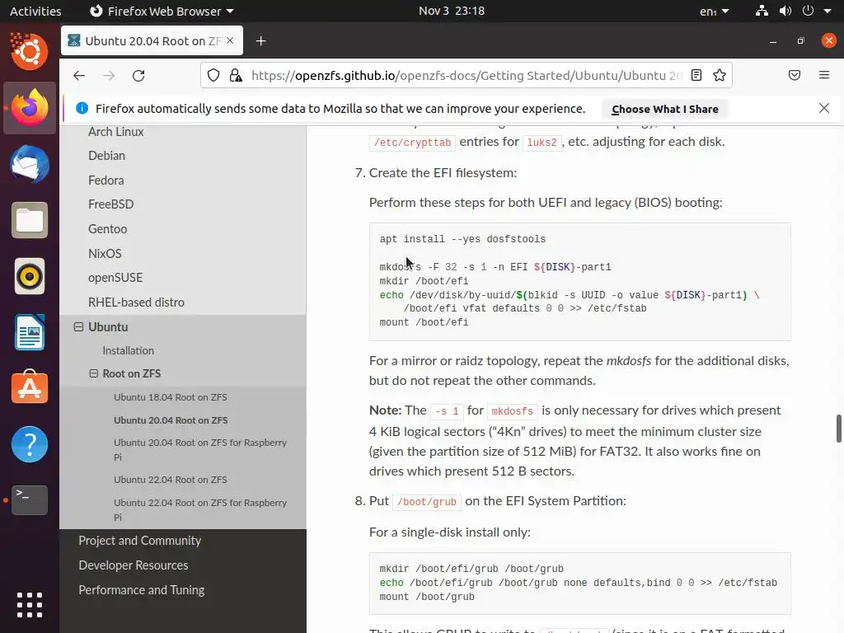Open Help icon in dock

click(x=29, y=444)
